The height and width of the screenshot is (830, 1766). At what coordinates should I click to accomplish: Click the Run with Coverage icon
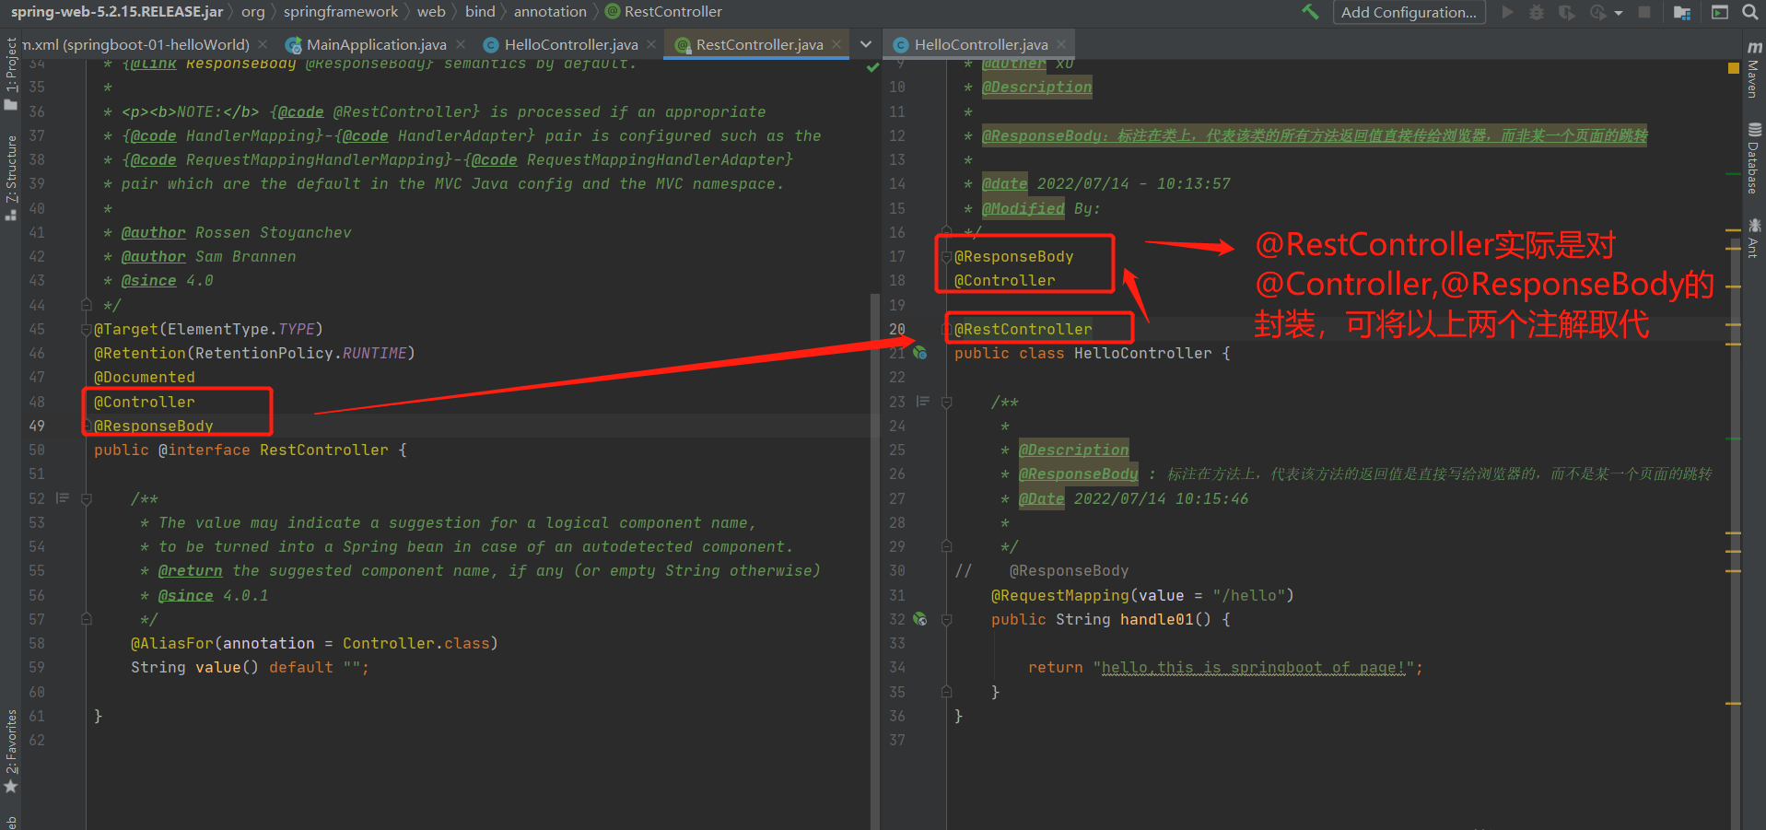tap(1566, 12)
